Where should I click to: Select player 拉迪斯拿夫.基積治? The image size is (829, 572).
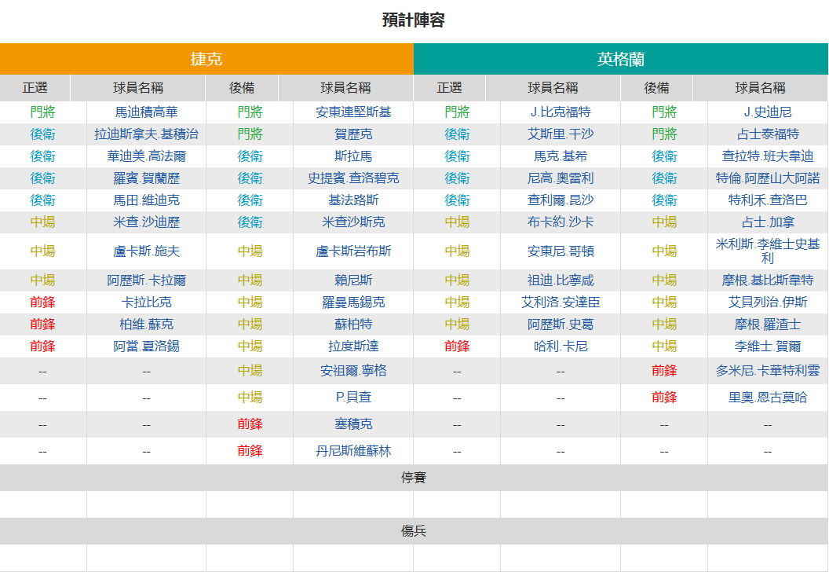tap(147, 134)
